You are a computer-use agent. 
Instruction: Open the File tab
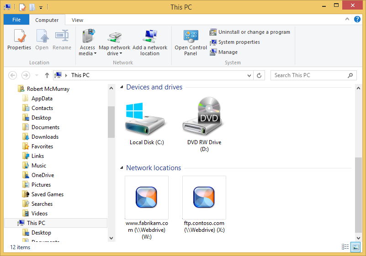(16, 20)
